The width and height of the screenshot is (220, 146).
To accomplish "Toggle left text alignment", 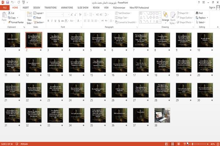I will 85,21.
